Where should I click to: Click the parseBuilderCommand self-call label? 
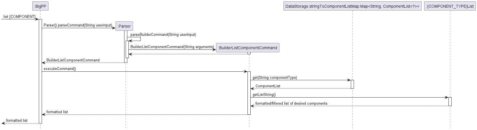163,35
